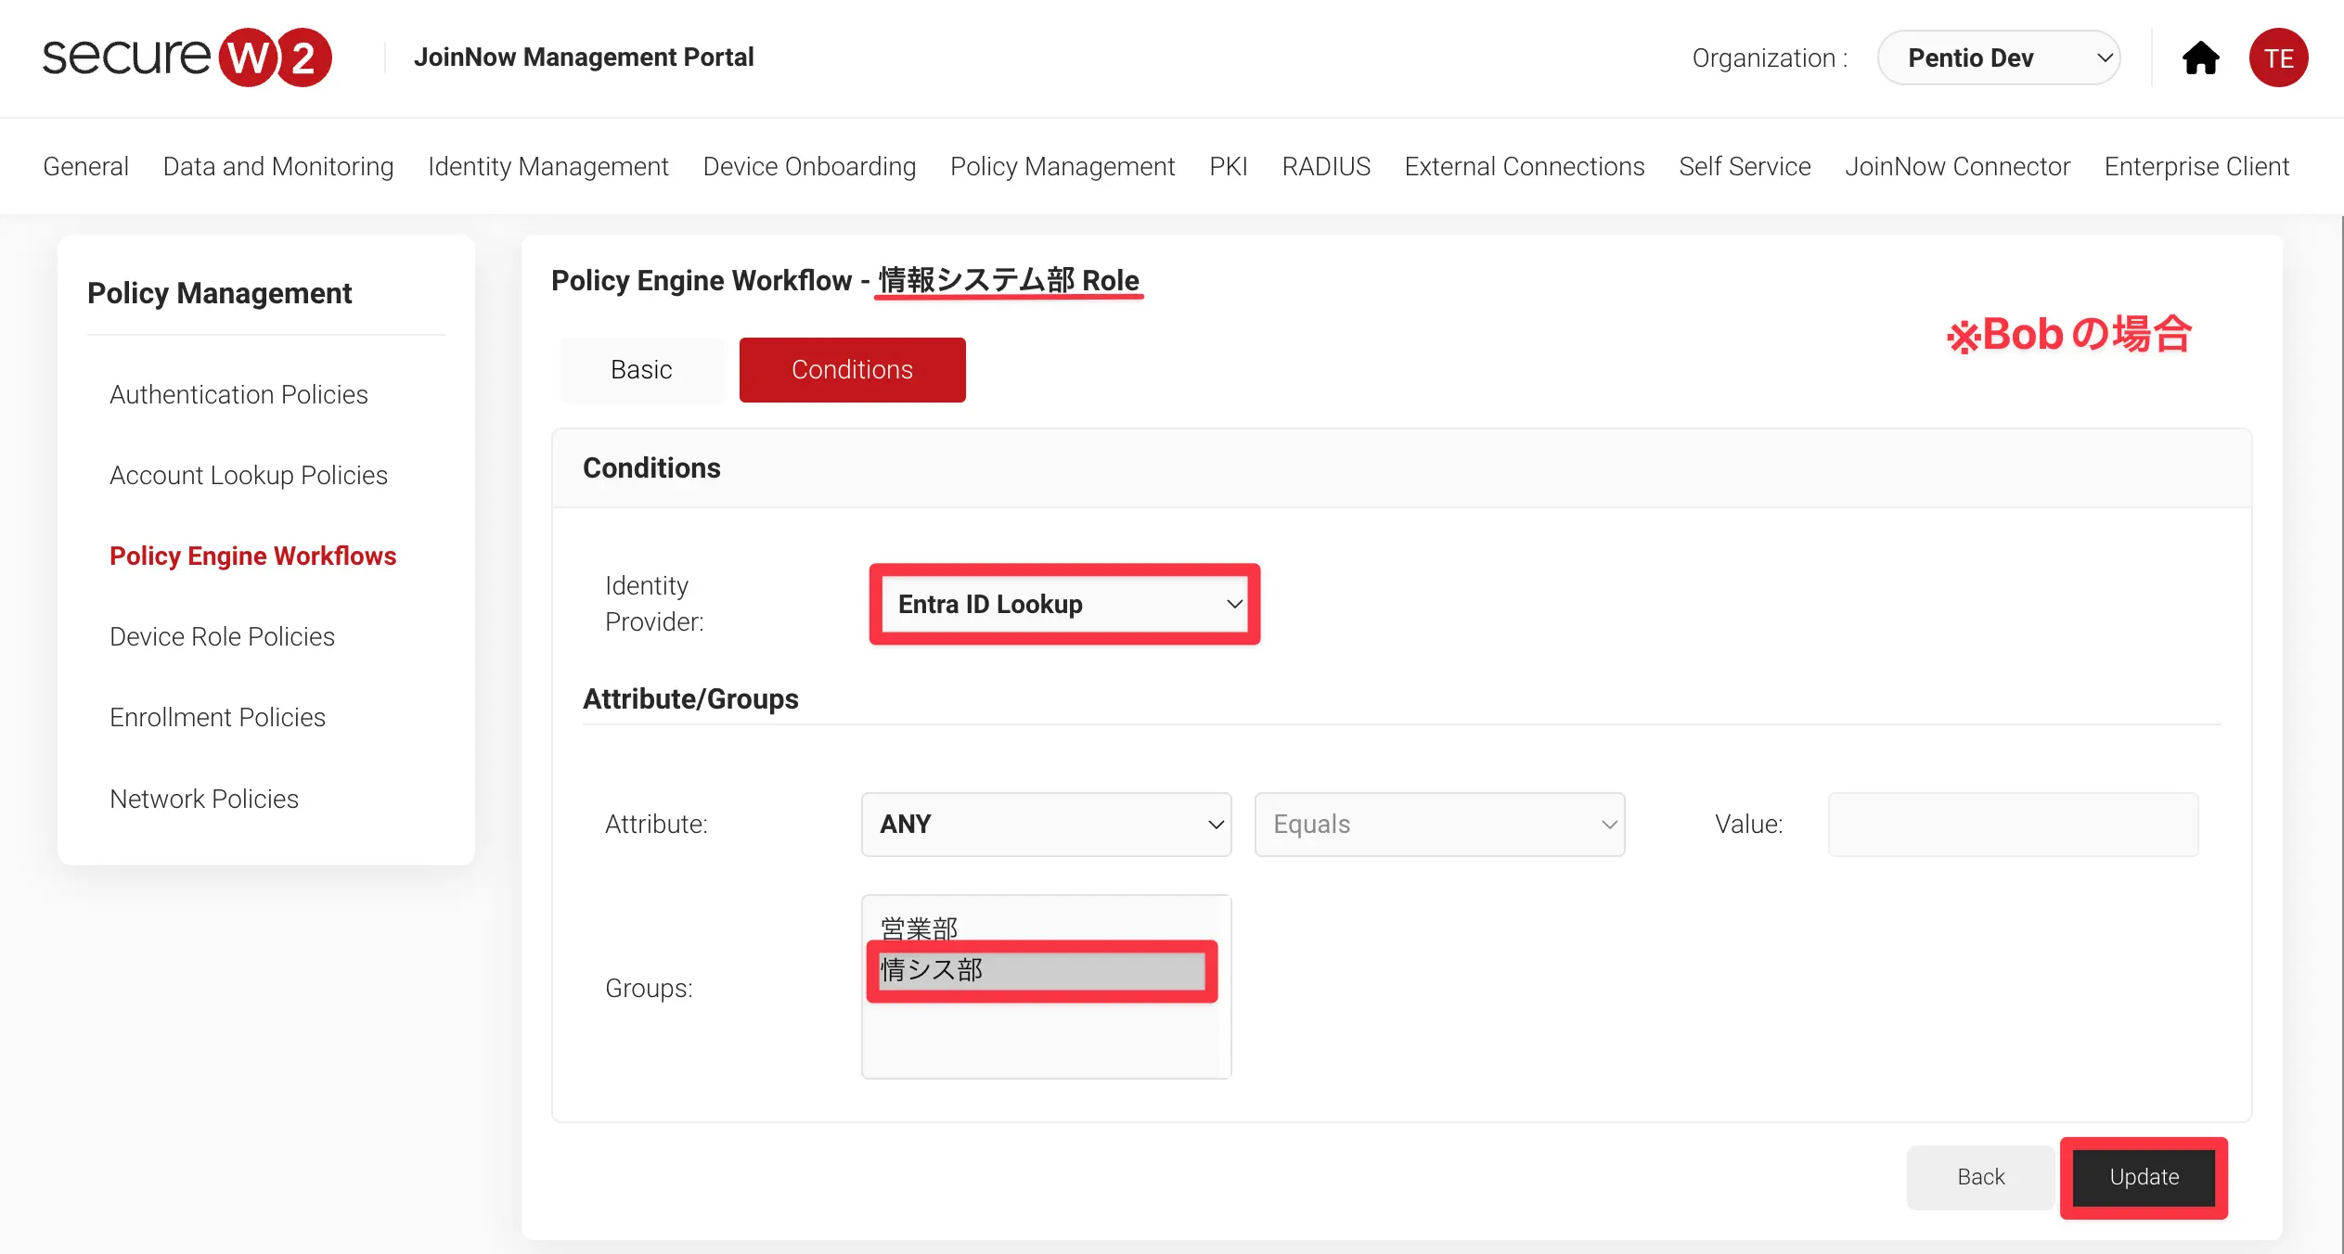2344x1254 pixels.
Task: Expand the Equals operator dropdown
Action: point(1438,825)
